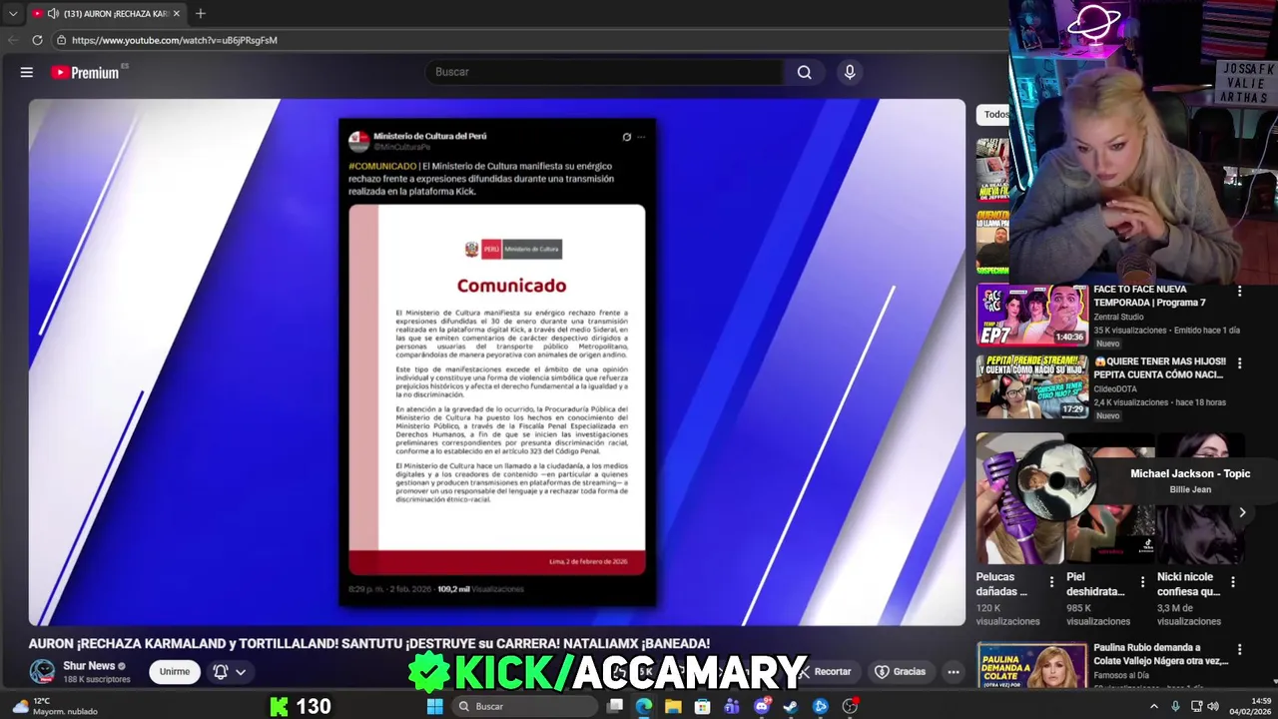This screenshot has height=719, width=1278.
Task: Open the YouTube hamburger guide menu
Action: [27, 72]
